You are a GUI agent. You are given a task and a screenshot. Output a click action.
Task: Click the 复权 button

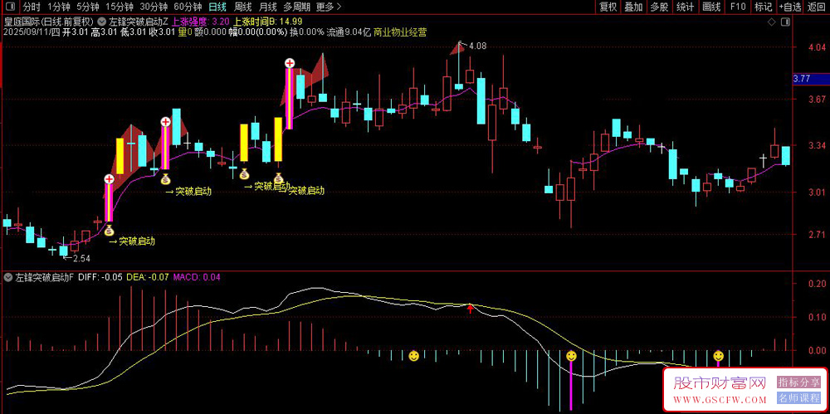(608, 7)
